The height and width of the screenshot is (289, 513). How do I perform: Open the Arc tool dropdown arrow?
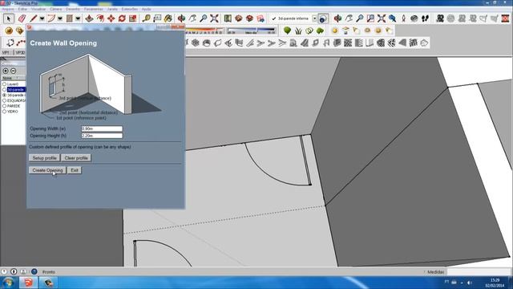[x=60, y=18]
